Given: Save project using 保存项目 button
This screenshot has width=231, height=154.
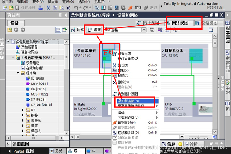Looking at the screenshot, I should (25, 8).
